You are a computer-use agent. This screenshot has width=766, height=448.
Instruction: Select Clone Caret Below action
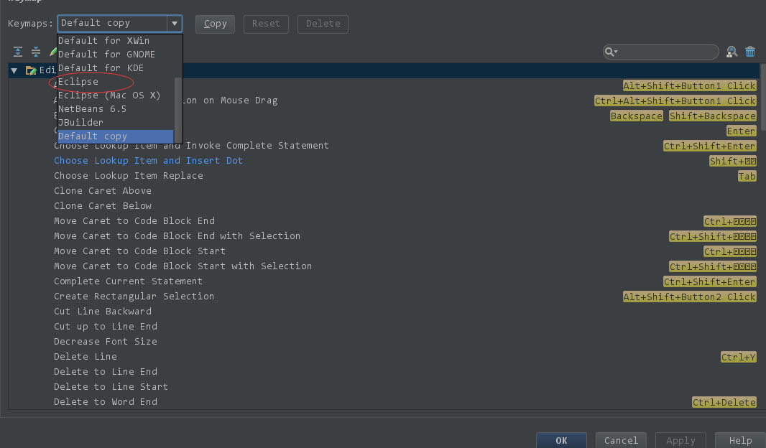pyautogui.click(x=103, y=206)
